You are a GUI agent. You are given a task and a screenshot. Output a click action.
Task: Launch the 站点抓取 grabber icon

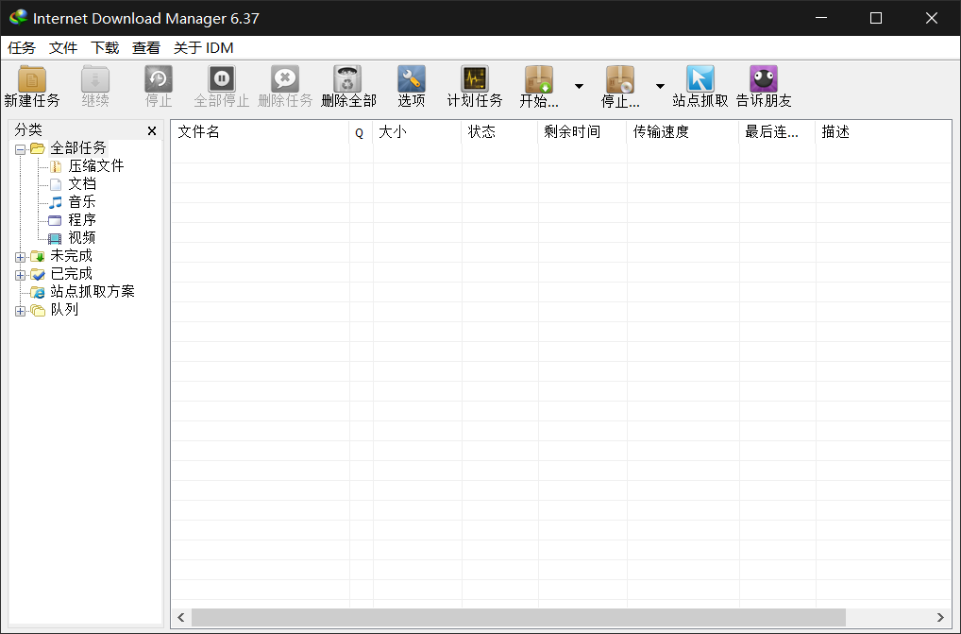[700, 79]
